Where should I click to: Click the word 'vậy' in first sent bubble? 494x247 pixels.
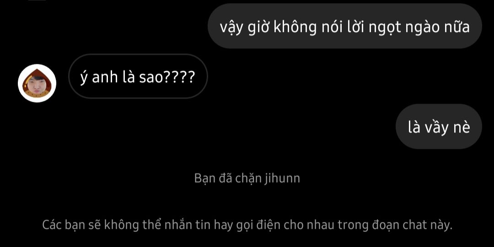231,28
